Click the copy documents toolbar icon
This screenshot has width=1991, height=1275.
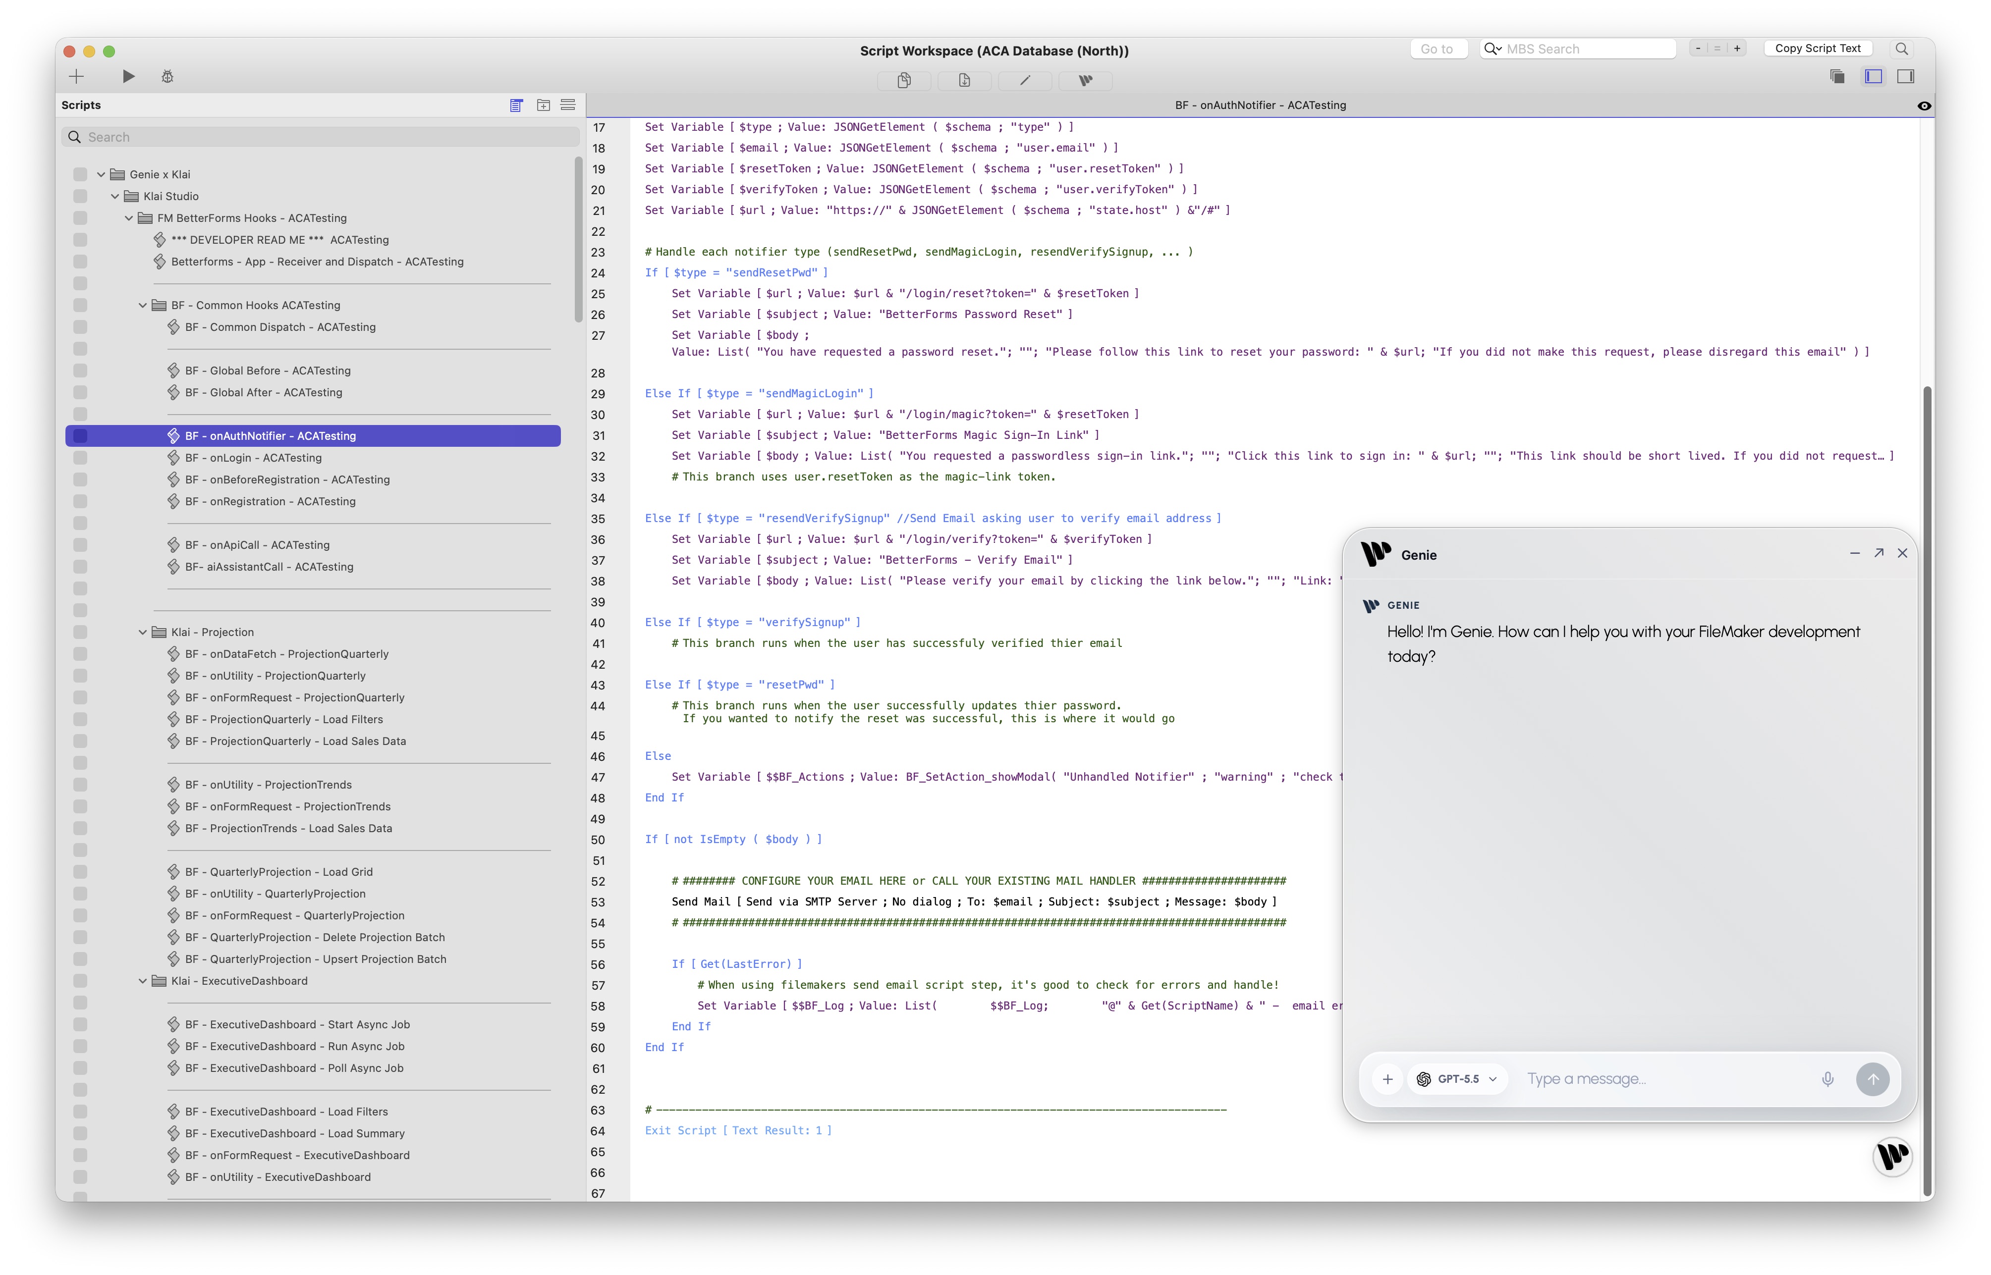pyautogui.click(x=904, y=80)
